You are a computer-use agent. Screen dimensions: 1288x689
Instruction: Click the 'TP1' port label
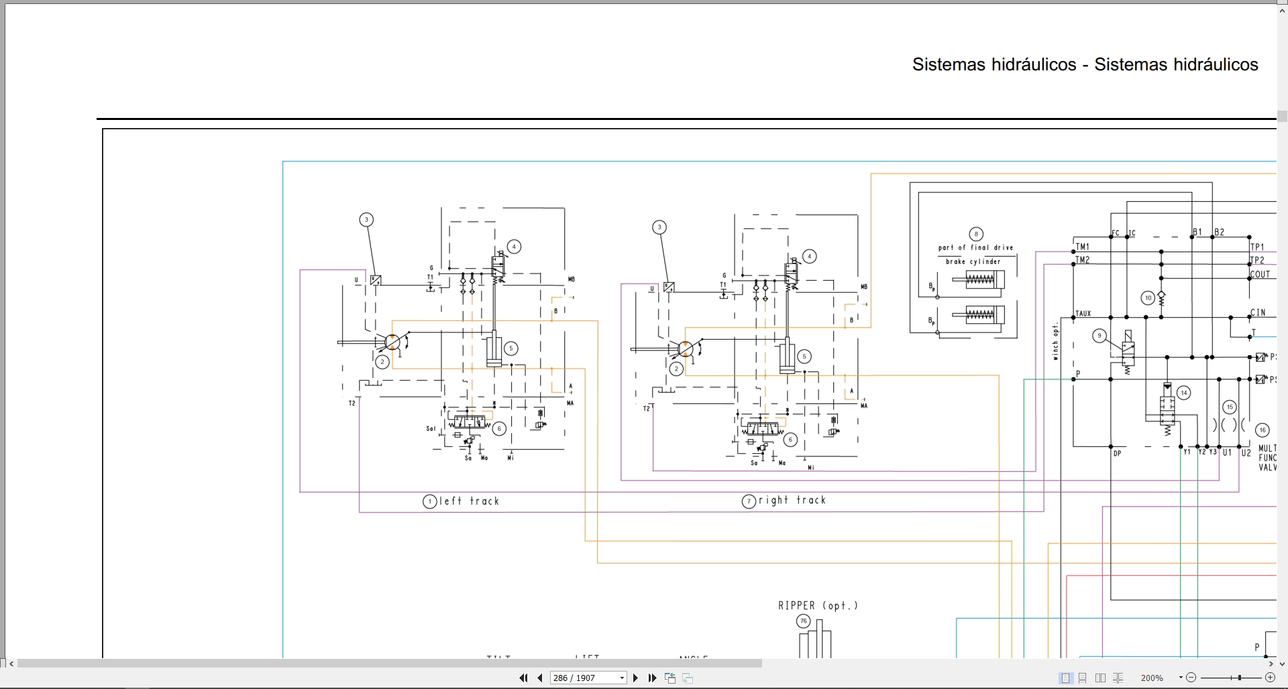(x=1258, y=247)
